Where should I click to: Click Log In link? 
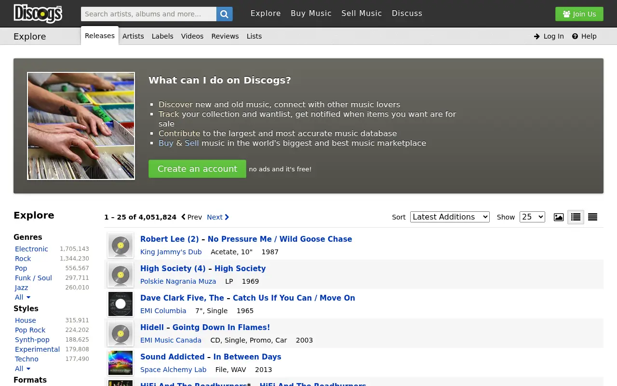(549, 36)
